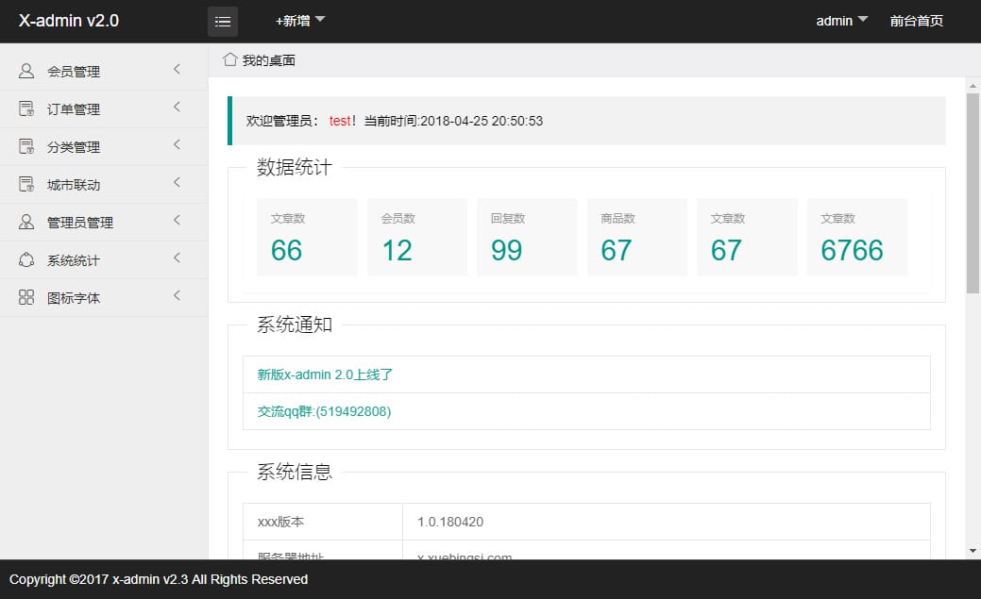The width and height of the screenshot is (981, 599).
Task: Click the 订单管理 sidebar icon
Action: click(26, 108)
